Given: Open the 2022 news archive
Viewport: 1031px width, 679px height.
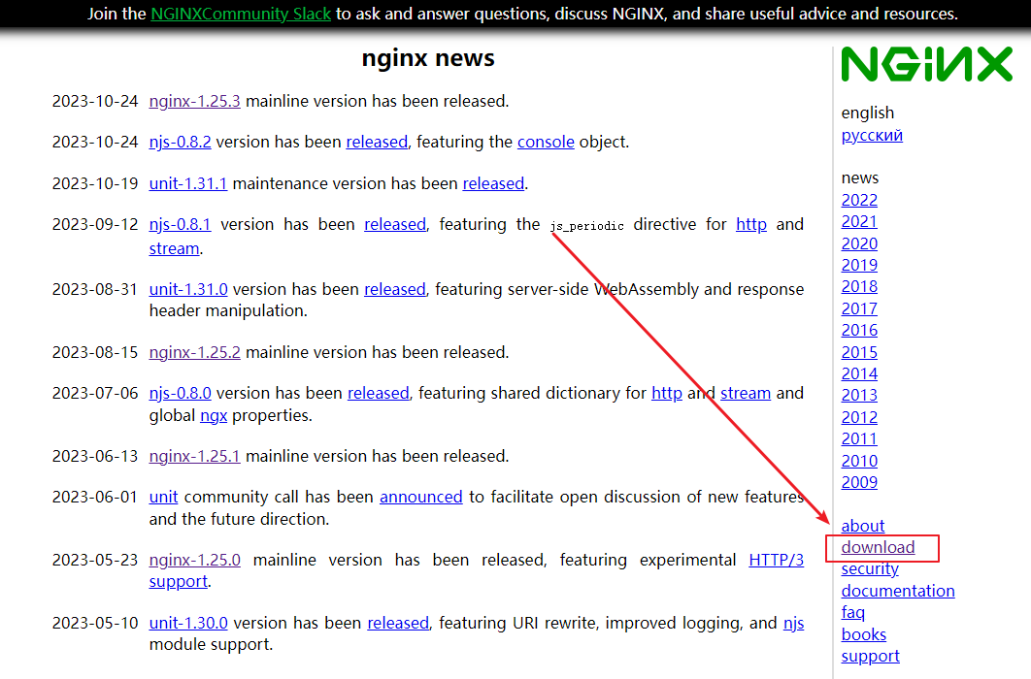Looking at the screenshot, I should tap(859, 200).
